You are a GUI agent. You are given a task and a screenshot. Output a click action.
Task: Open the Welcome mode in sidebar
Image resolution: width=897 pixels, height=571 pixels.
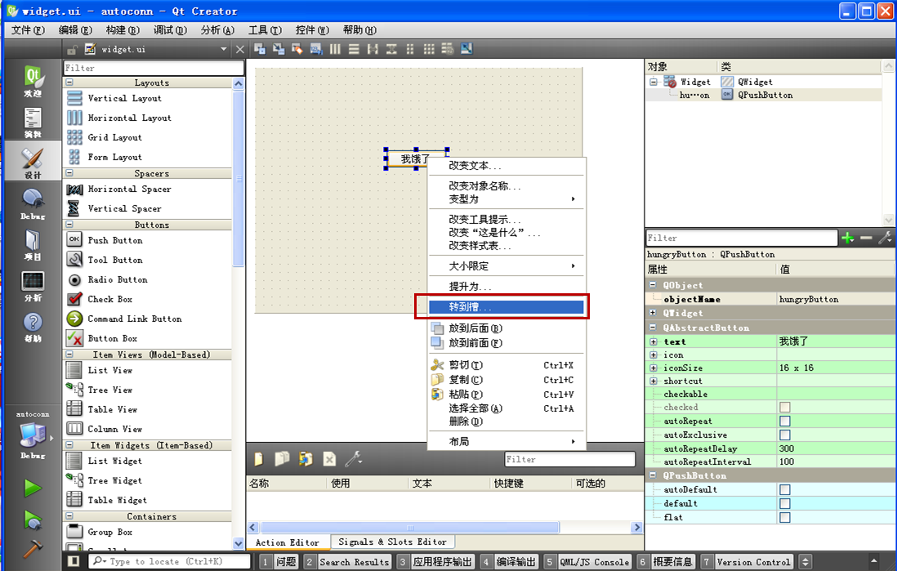pyautogui.click(x=33, y=81)
